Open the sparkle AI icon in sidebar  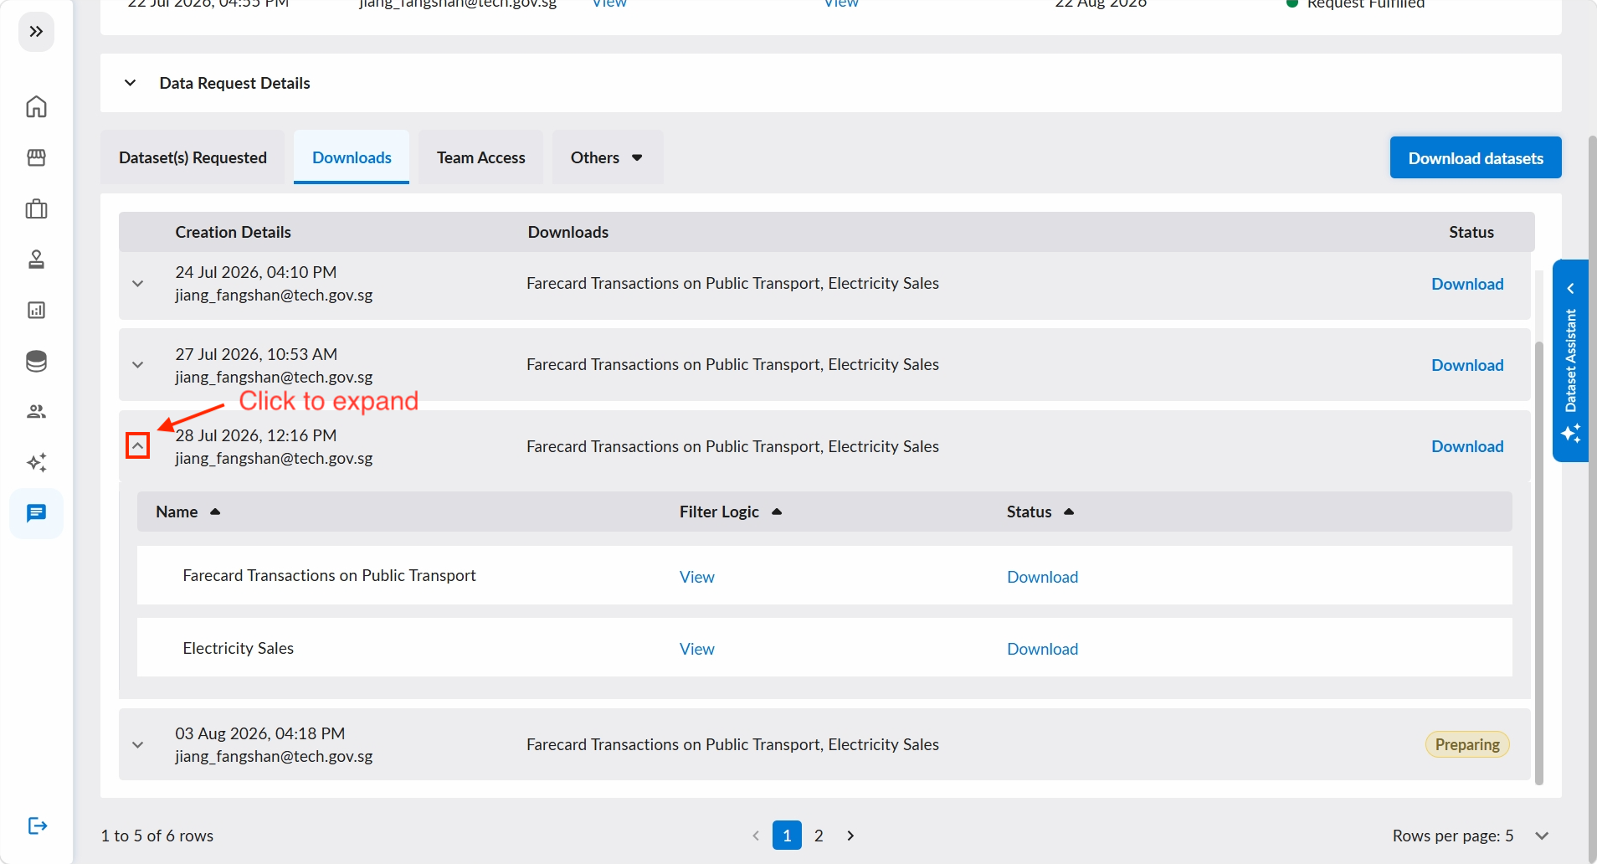[x=36, y=462]
